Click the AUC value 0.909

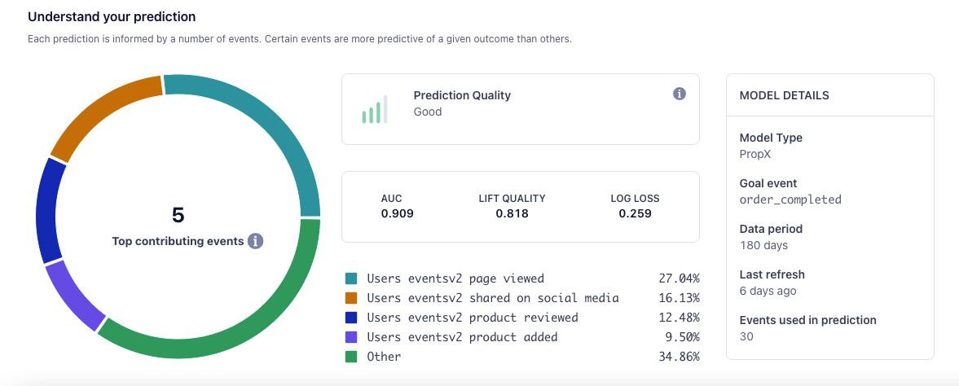[x=397, y=214]
